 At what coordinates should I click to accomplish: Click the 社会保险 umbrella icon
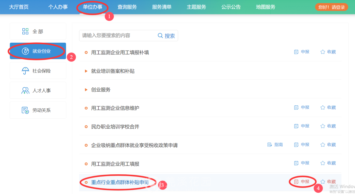tap(25, 71)
